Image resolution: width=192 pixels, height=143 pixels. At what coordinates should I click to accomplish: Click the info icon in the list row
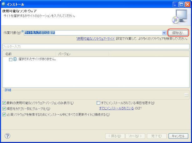[x=15, y=59]
